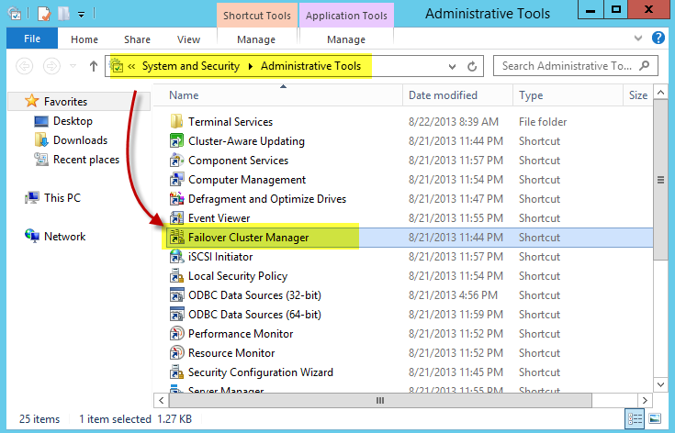Click the Resource Monitor icon
The height and width of the screenshot is (433, 675).
pyautogui.click(x=176, y=353)
